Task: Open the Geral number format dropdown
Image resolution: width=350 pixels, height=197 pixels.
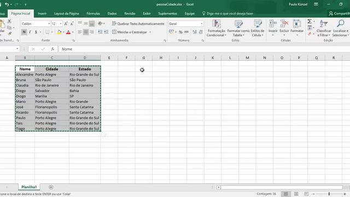Action: pyautogui.click(x=202, y=24)
